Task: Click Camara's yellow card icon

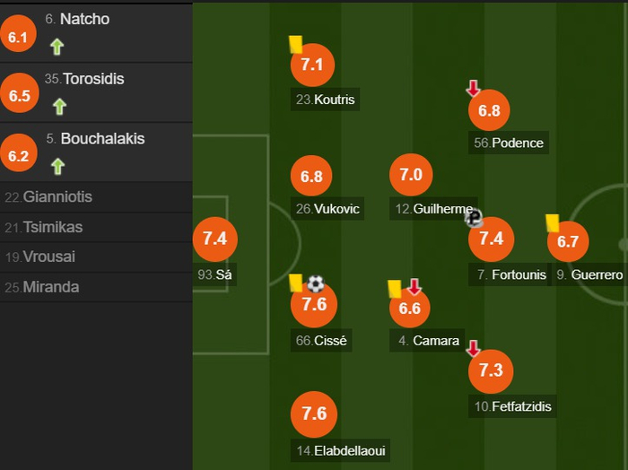Action: pos(394,288)
